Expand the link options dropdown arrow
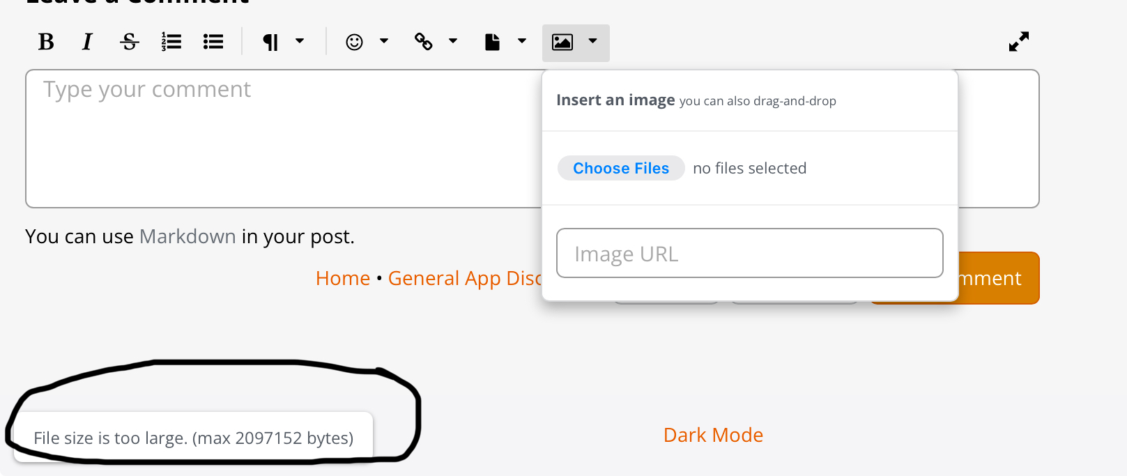Image resolution: width=1127 pixels, height=476 pixels. [x=453, y=41]
